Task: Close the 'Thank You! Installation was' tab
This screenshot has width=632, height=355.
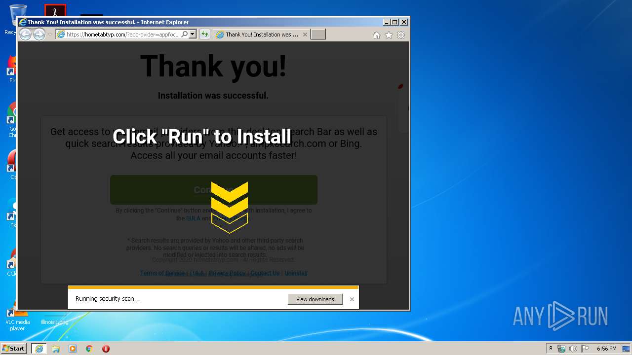Action: [305, 35]
